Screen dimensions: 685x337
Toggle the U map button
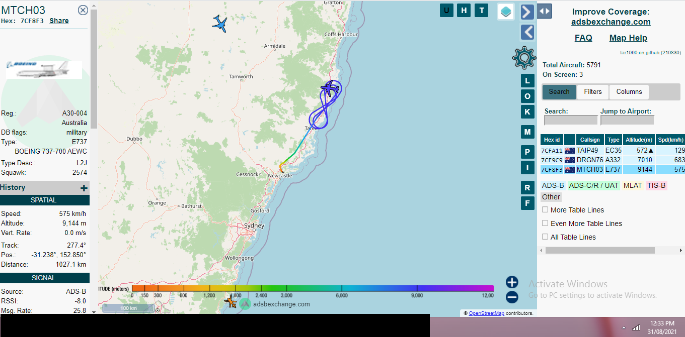446,10
